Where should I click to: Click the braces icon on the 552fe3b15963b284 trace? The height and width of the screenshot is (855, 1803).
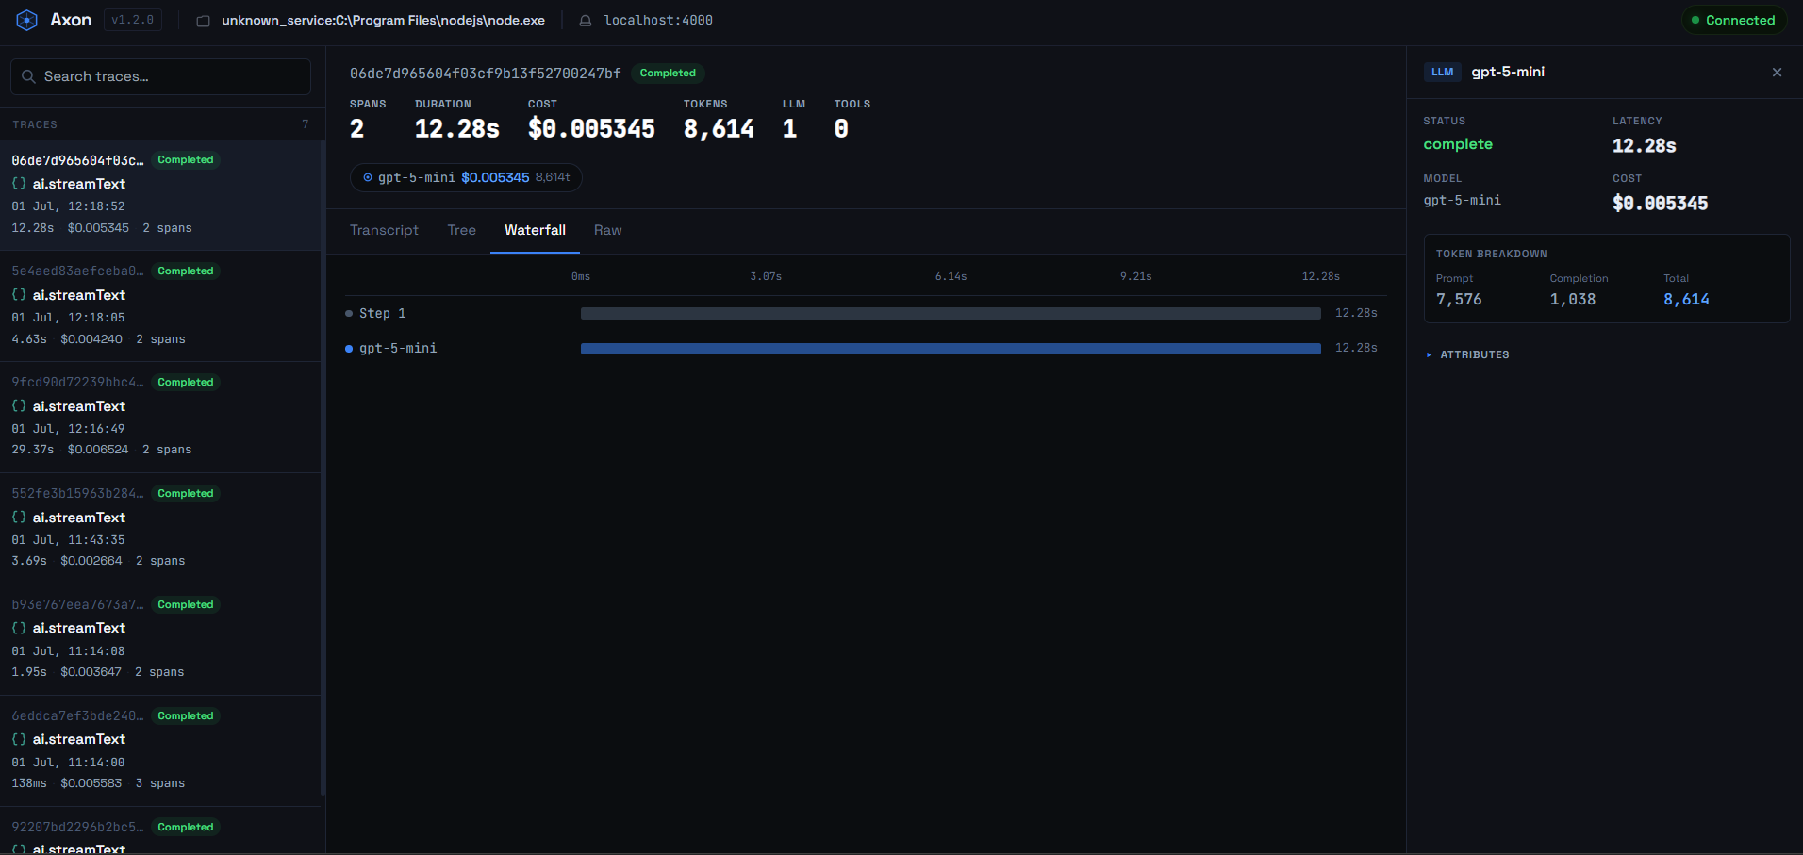pos(19,518)
